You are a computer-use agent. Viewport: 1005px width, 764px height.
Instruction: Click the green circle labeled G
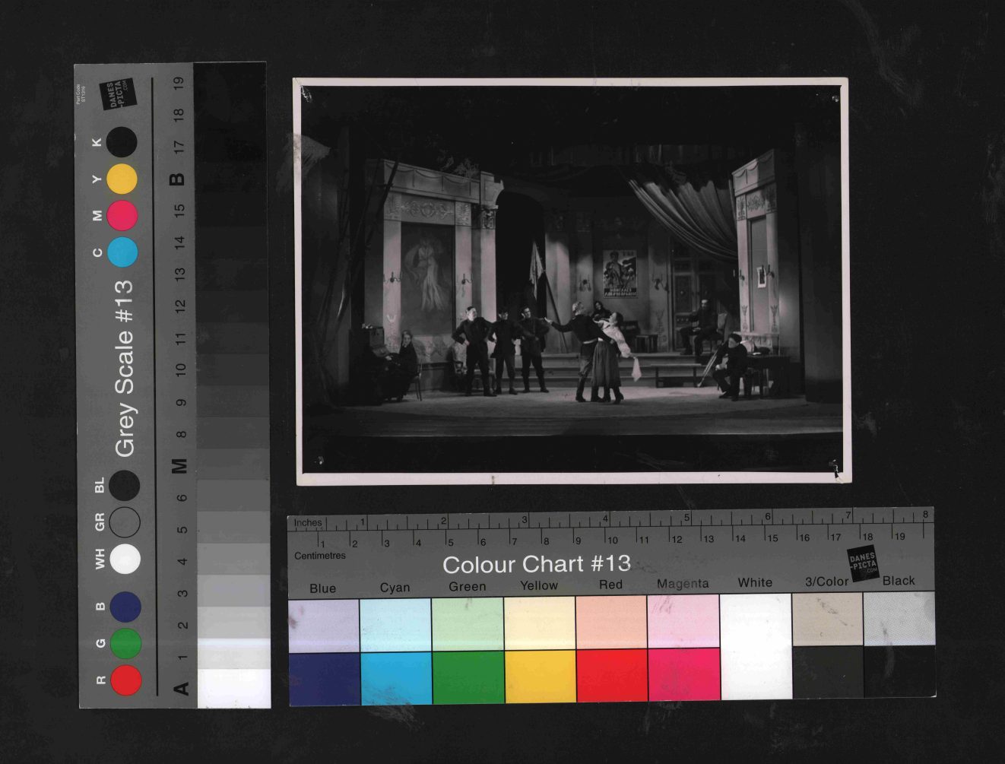125,643
